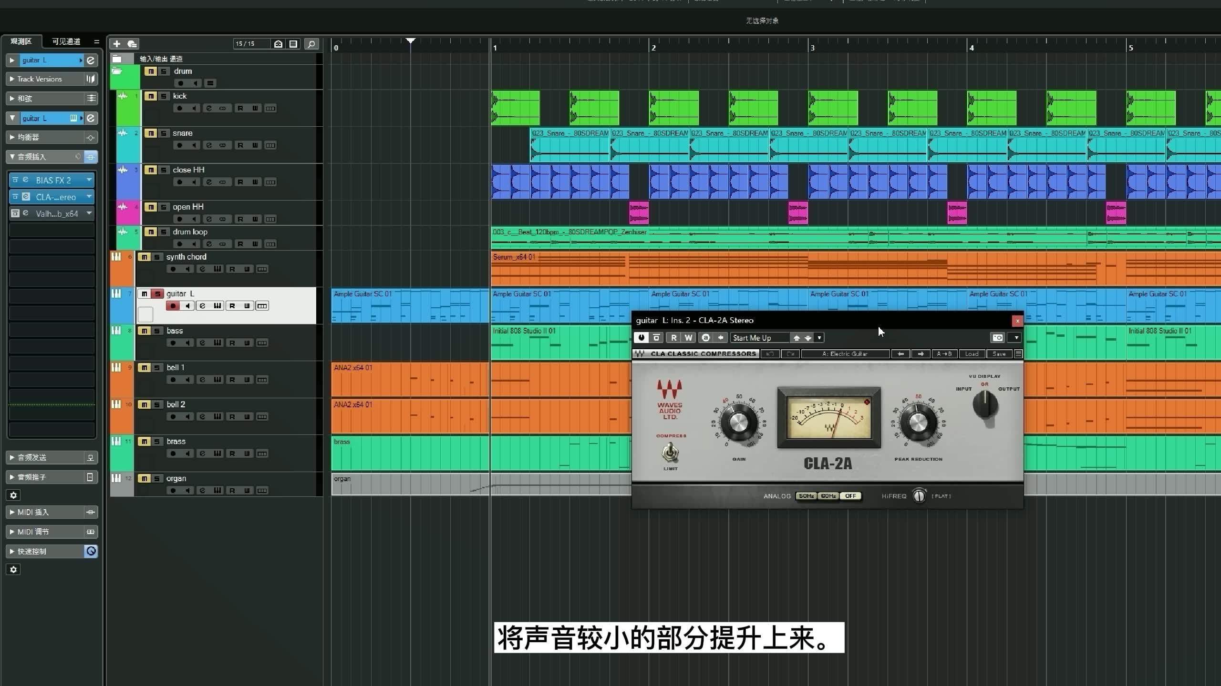Click CLA-2A redo arrow in Waves toolbar
This screenshot has height=686, width=1221.
point(790,354)
